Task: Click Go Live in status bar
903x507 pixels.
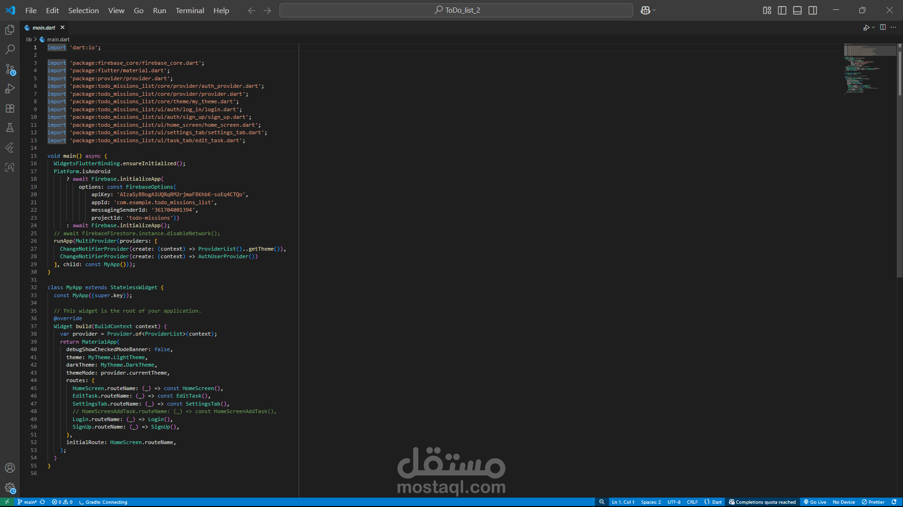Action: 815,502
